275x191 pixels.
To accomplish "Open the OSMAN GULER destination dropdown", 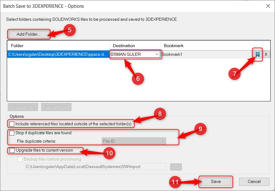I will pos(135,54).
